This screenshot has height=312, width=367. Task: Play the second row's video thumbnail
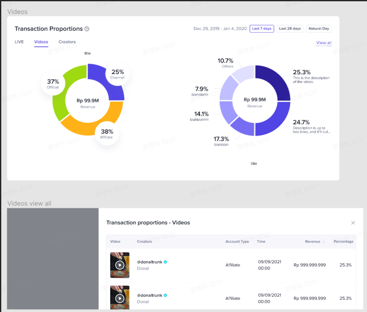[x=120, y=298]
